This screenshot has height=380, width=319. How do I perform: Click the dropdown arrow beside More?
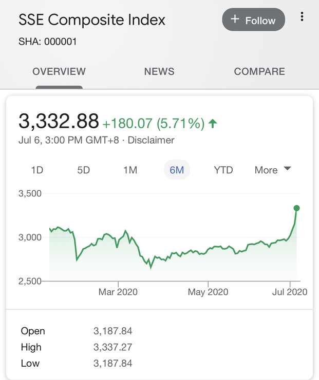click(x=287, y=169)
